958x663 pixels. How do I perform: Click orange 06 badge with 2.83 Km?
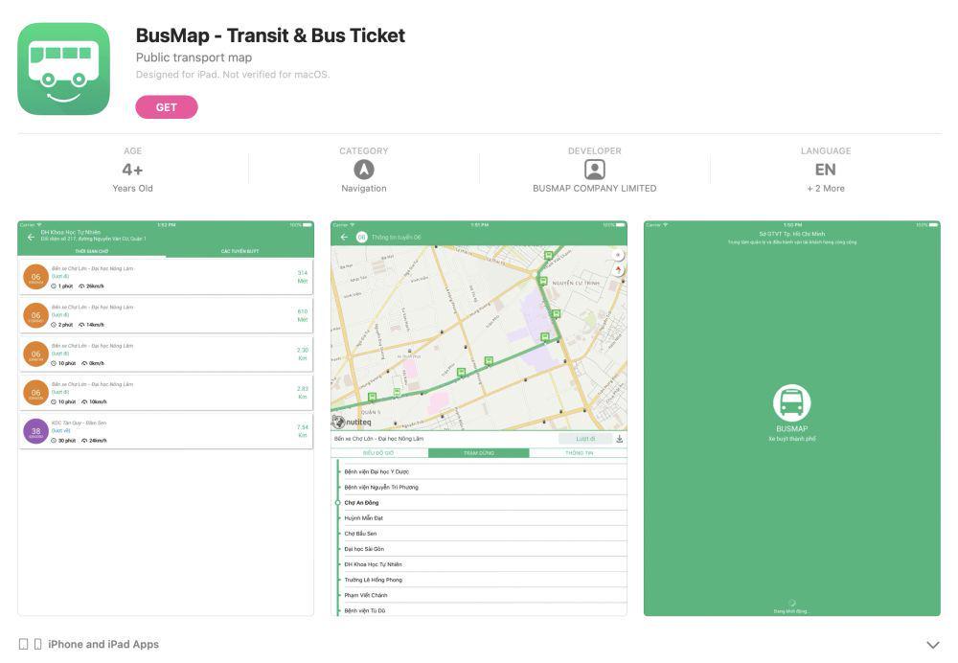coord(36,393)
